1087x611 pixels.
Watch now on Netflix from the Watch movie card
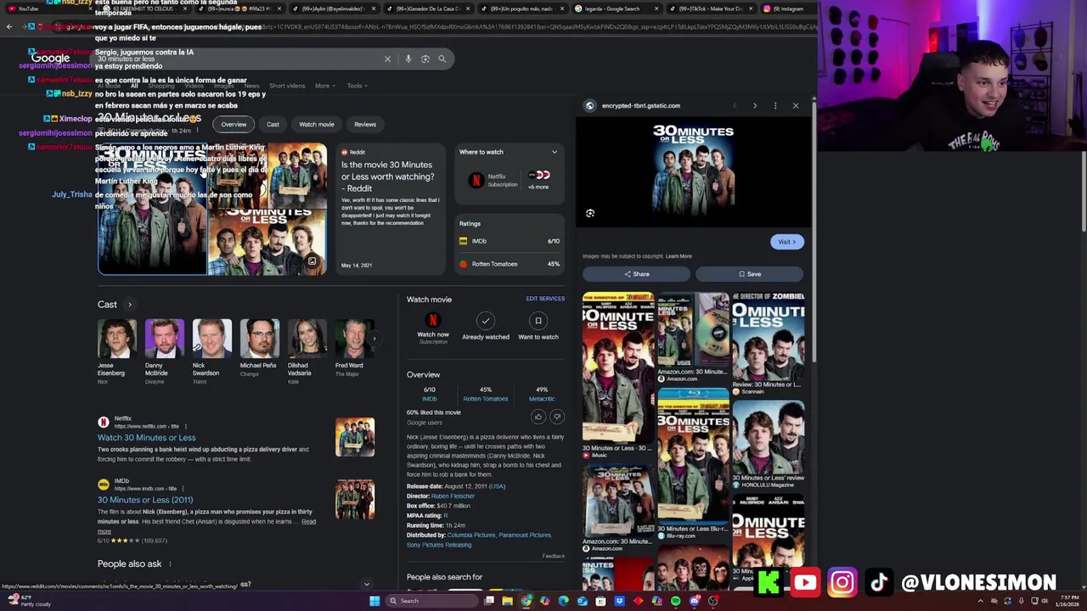[432, 326]
